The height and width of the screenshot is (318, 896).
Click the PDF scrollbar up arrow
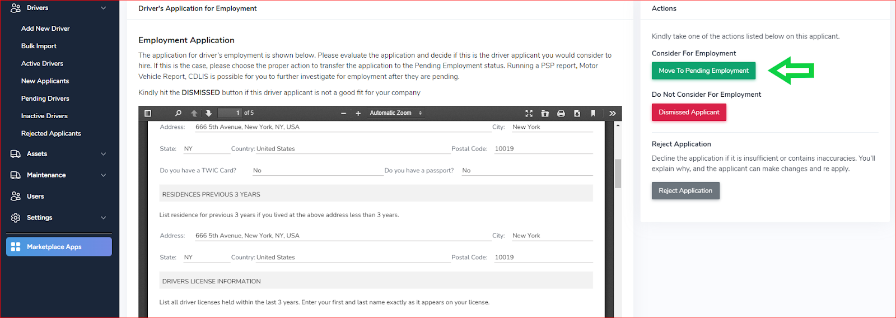point(618,125)
